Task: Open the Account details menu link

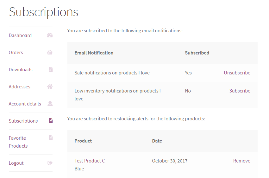Action: click(x=25, y=104)
